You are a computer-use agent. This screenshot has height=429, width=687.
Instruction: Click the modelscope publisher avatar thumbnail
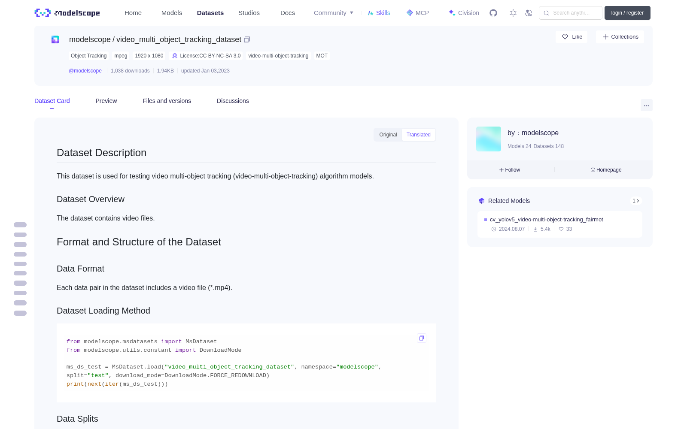(489, 139)
